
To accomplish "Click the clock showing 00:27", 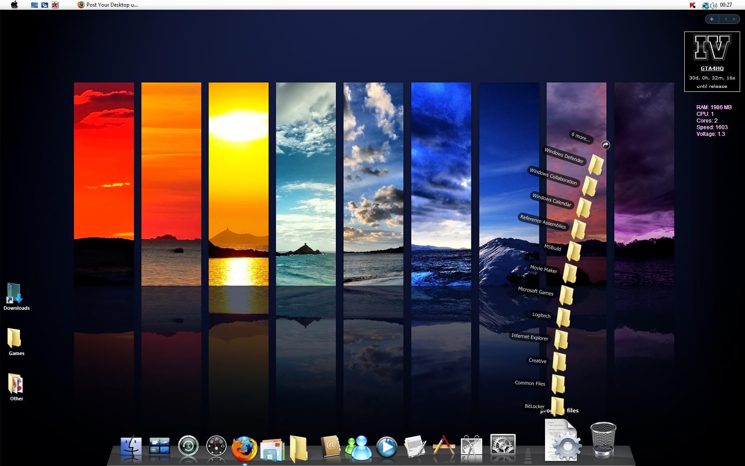I will coord(726,5).
